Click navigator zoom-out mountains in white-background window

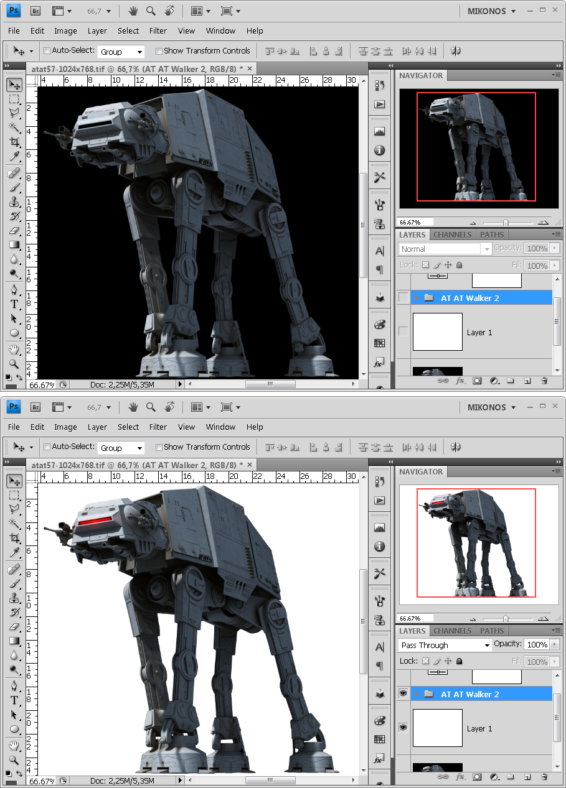click(473, 619)
